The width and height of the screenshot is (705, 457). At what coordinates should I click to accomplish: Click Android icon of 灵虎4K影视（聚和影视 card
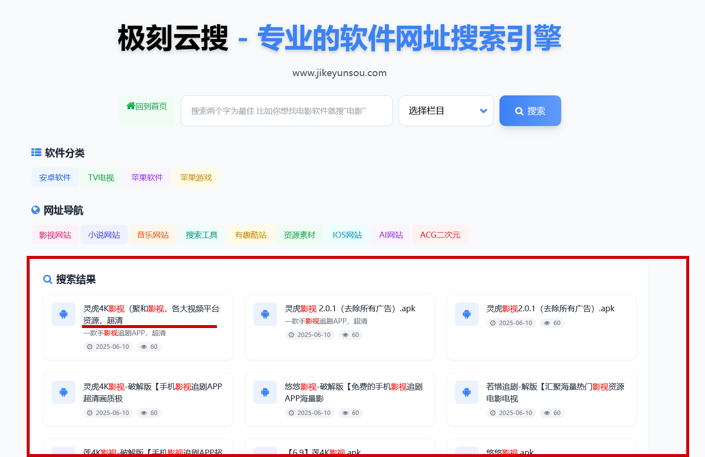pos(64,314)
